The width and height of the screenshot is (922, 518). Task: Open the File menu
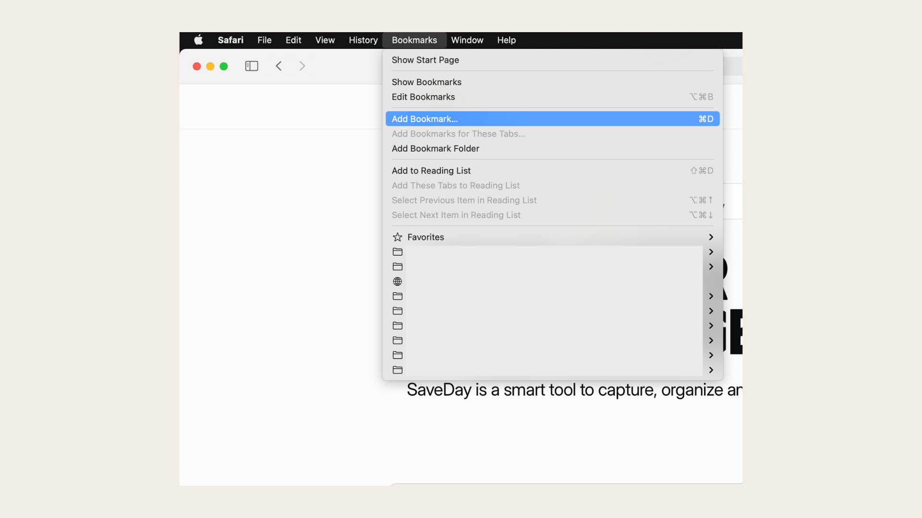click(265, 40)
